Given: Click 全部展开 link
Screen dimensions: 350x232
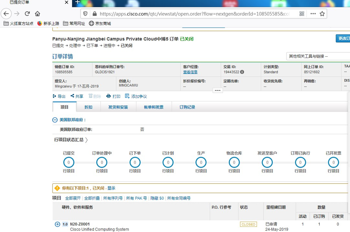Looking at the screenshot, I should (73, 198).
